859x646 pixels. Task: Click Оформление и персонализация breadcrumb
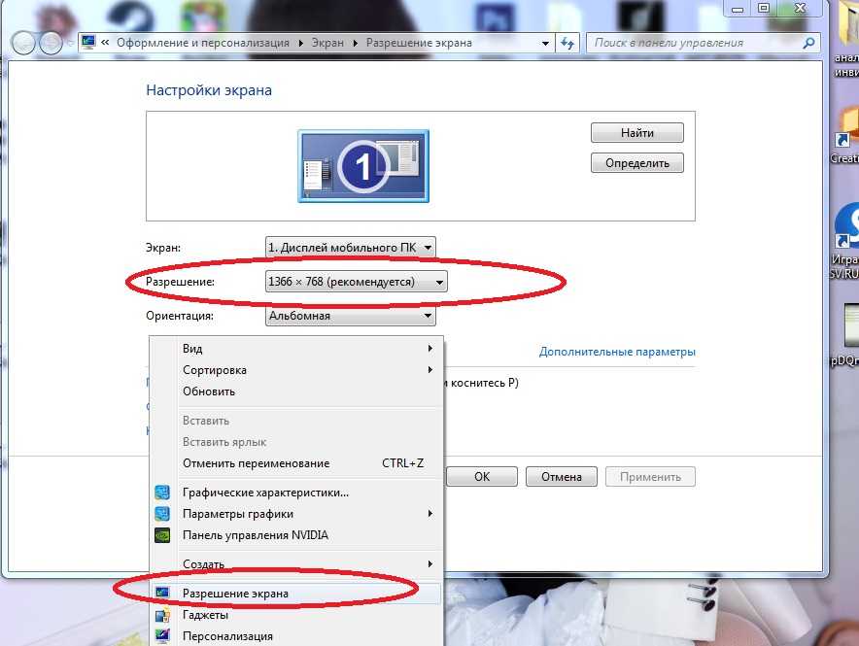(203, 43)
